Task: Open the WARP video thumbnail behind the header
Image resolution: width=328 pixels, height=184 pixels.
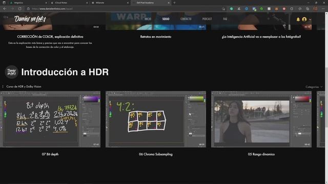Action: [156, 21]
